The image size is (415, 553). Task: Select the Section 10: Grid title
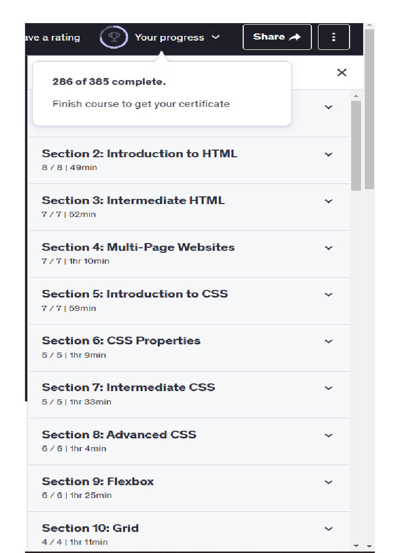pyautogui.click(x=90, y=528)
